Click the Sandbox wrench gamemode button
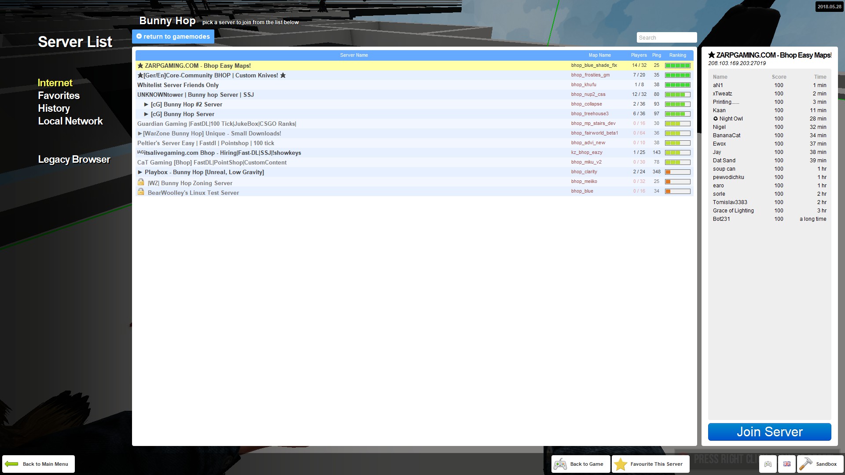 pyautogui.click(x=820, y=464)
